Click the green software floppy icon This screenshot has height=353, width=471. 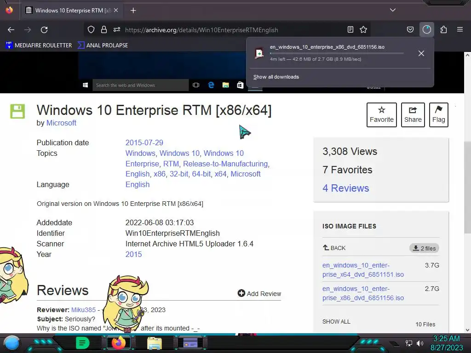tap(17, 111)
